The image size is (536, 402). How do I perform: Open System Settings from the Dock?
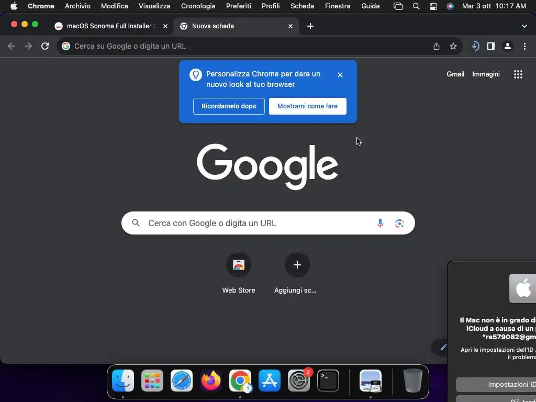click(299, 381)
